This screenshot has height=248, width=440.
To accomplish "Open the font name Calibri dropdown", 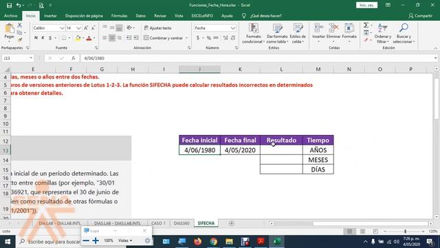I will 62,28.
